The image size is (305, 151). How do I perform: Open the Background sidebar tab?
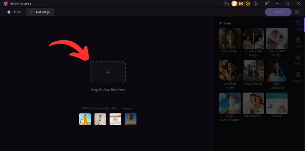point(298,77)
